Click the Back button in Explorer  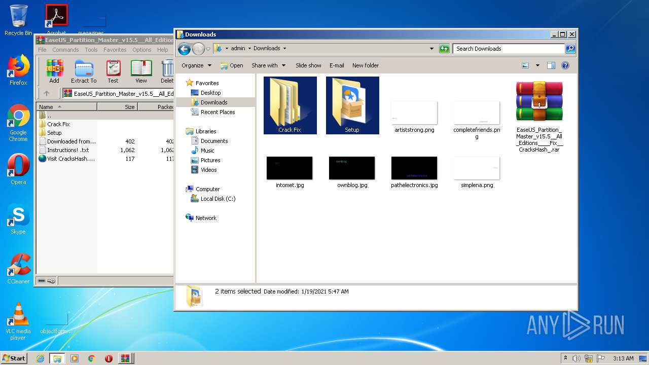coord(184,49)
